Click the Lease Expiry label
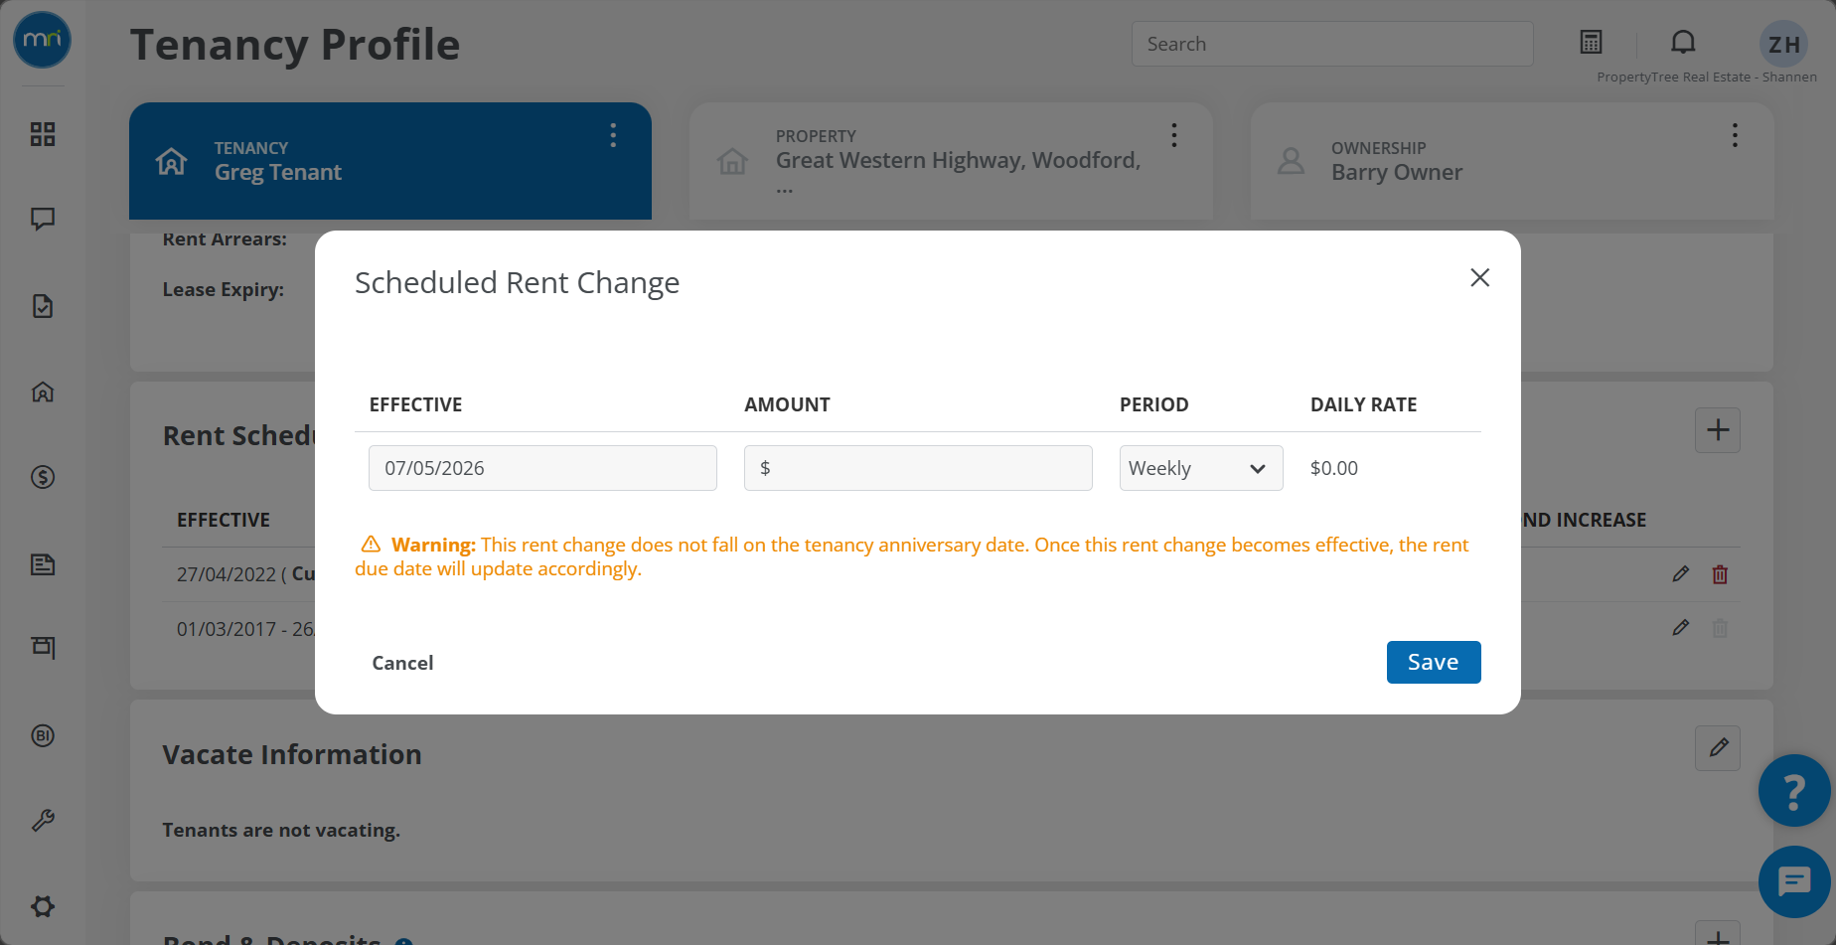1836x945 pixels. pos(224,289)
